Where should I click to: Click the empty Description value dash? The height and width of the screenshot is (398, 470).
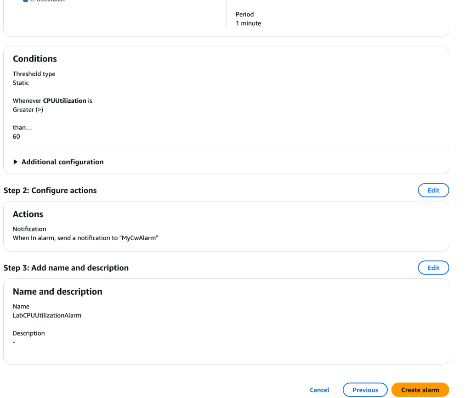(14, 342)
